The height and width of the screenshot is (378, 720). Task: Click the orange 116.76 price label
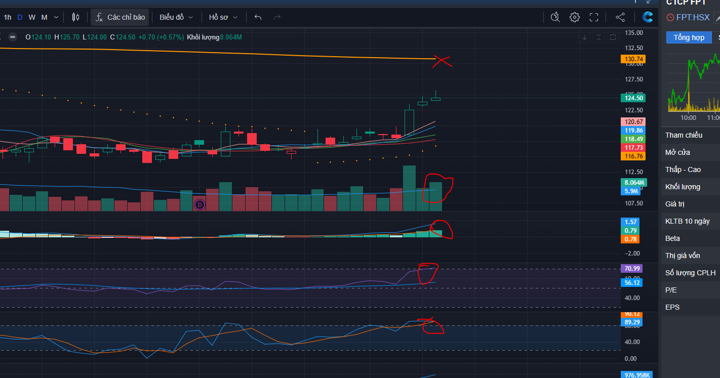633,156
